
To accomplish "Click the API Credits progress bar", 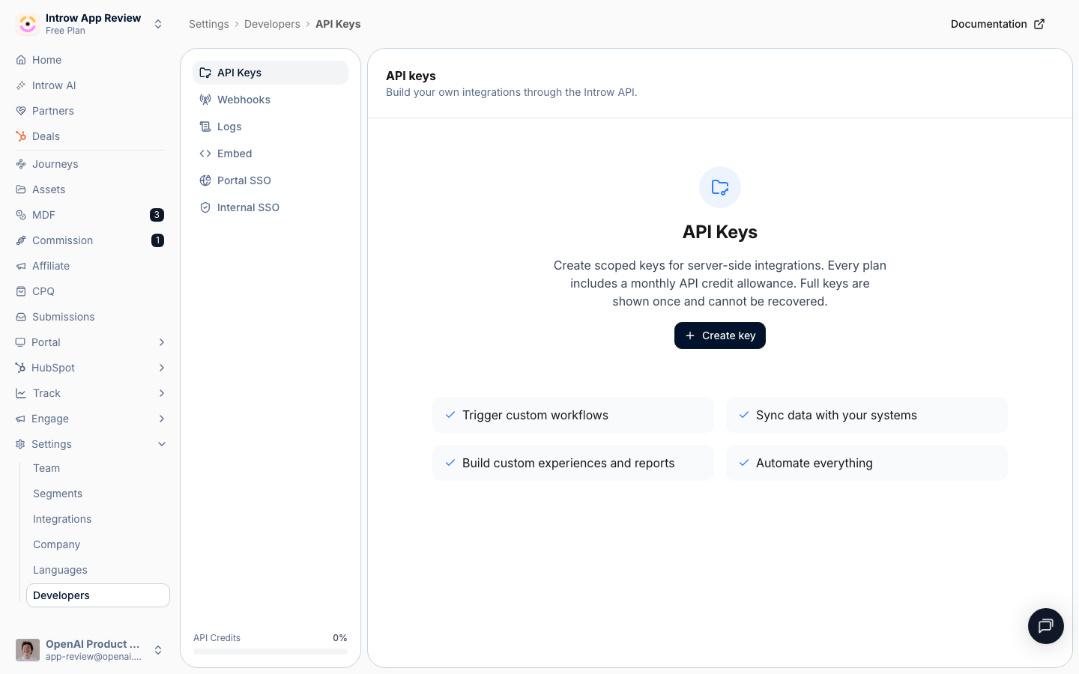I will (x=270, y=652).
